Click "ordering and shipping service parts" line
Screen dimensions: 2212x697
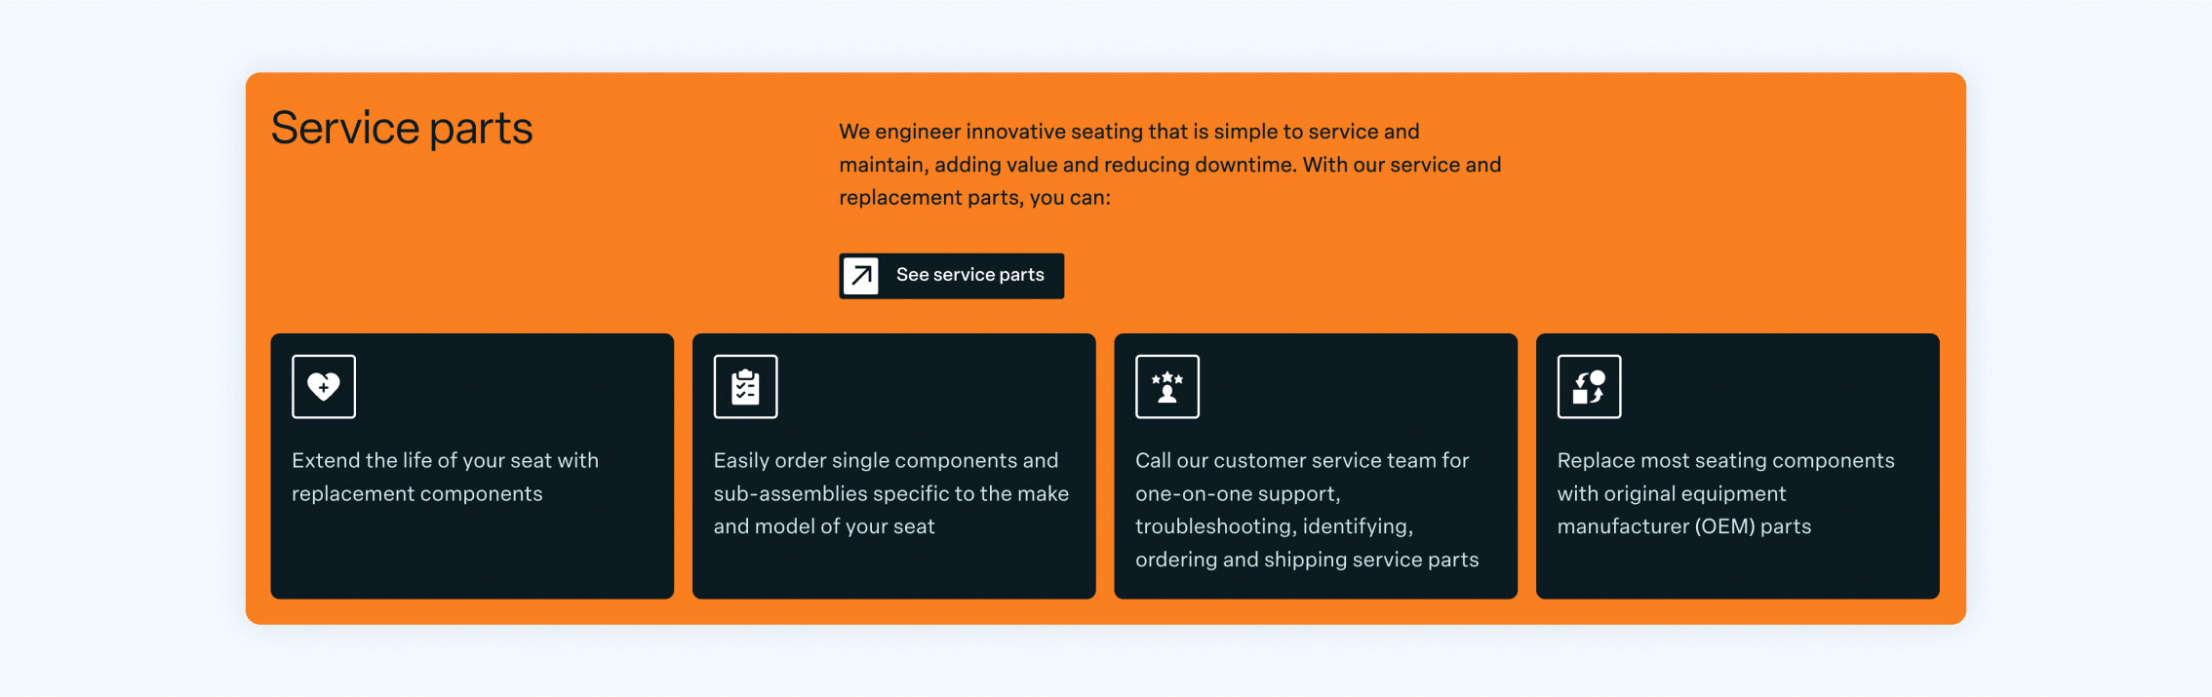point(1306,560)
